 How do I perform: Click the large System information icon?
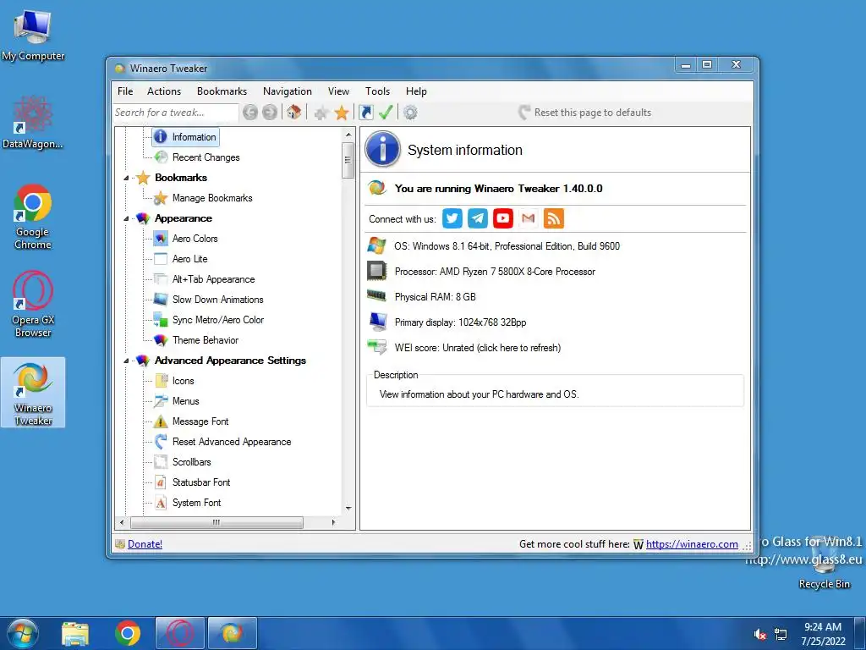pyautogui.click(x=383, y=149)
